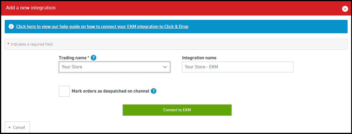Close the Add a new integration dialog

coord(345,9)
